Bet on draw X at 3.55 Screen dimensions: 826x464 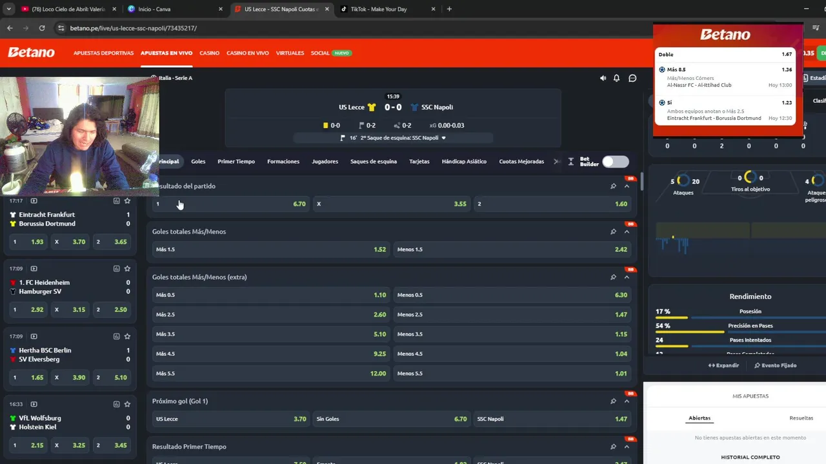pos(391,204)
